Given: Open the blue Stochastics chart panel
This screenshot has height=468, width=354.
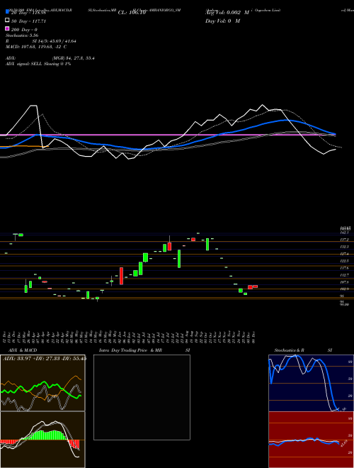Looking at the screenshot, I should 311,383.
